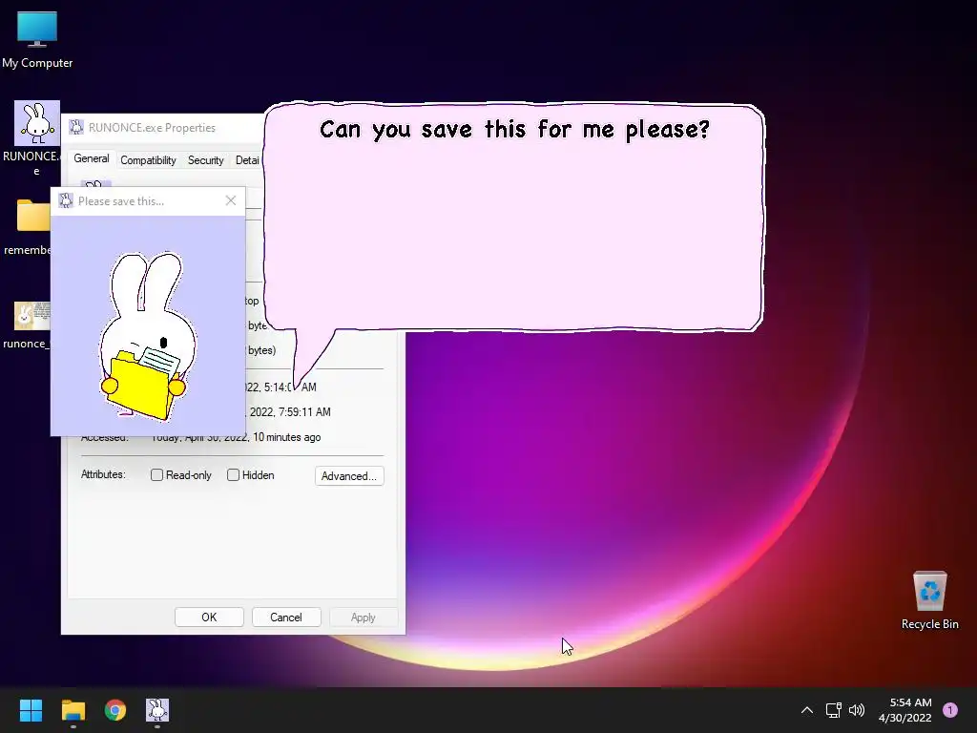Switch to the Details tab
The image size is (977, 733).
pyautogui.click(x=247, y=160)
